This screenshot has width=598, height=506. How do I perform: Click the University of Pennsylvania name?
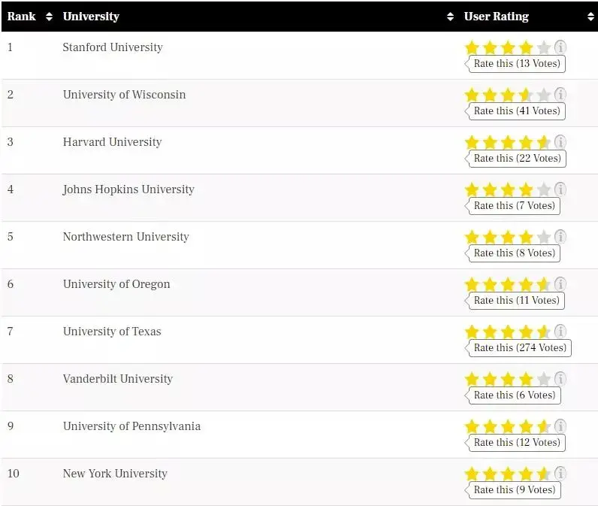pos(131,426)
